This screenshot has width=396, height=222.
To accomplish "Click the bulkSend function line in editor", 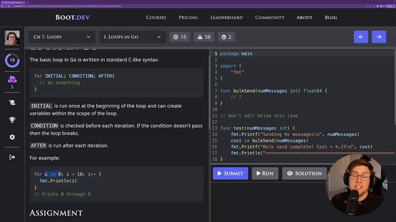I will point(273,91).
